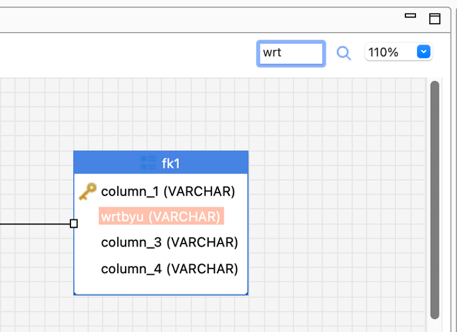Maximize the diagram editor panel

click(434, 18)
